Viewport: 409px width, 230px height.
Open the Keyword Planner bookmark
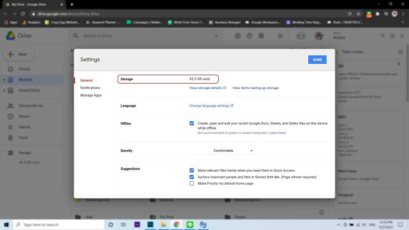[x=103, y=22]
